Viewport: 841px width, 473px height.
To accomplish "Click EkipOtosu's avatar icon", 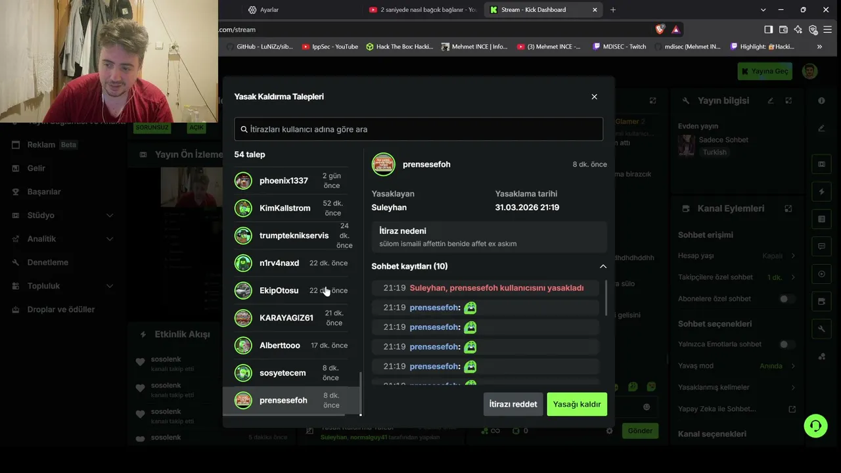I will [x=244, y=290].
